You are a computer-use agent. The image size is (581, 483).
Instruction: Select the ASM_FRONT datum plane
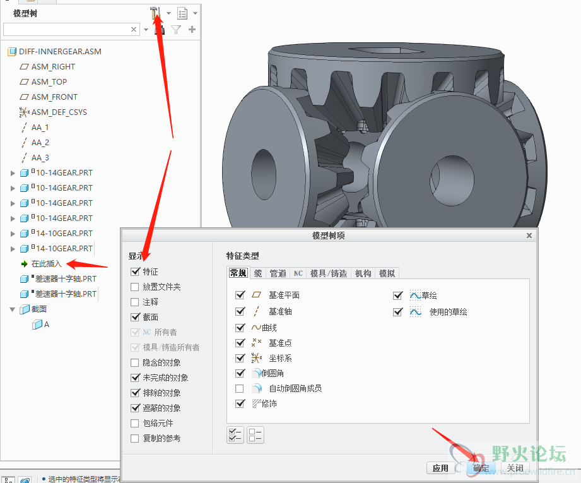(x=54, y=97)
